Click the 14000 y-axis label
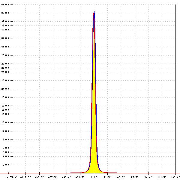180x180 pixels. click(x=5, y=114)
